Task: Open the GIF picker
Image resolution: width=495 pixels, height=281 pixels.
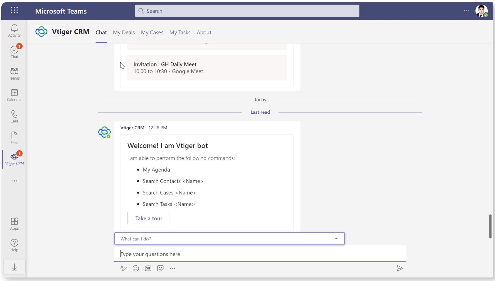Action: tap(148, 268)
